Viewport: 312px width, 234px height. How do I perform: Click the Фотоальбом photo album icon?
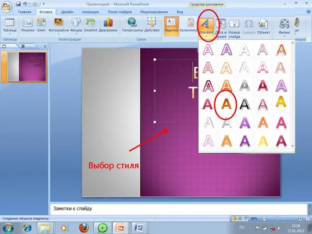point(59,25)
